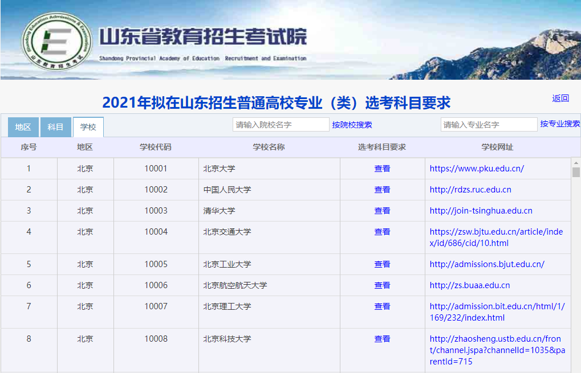
Task: Click the table's vertical scrollbar thumb
Action: (x=576, y=173)
